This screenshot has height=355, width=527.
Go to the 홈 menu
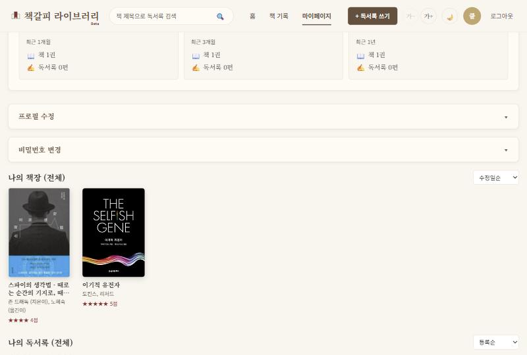tap(252, 16)
